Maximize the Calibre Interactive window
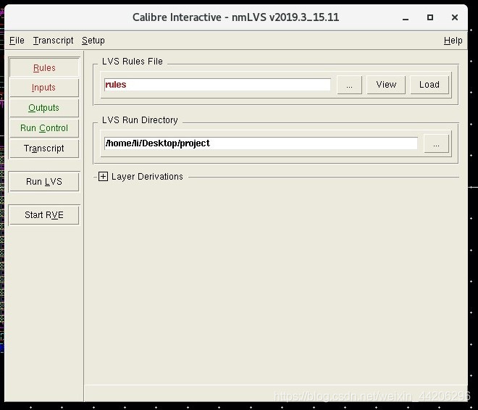Viewport: 478px width, 410px height. tap(430, 17)
